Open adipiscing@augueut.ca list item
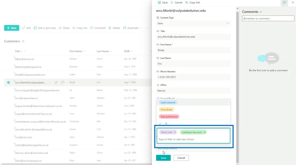This screenshot has height=165, width=296. 28,67
